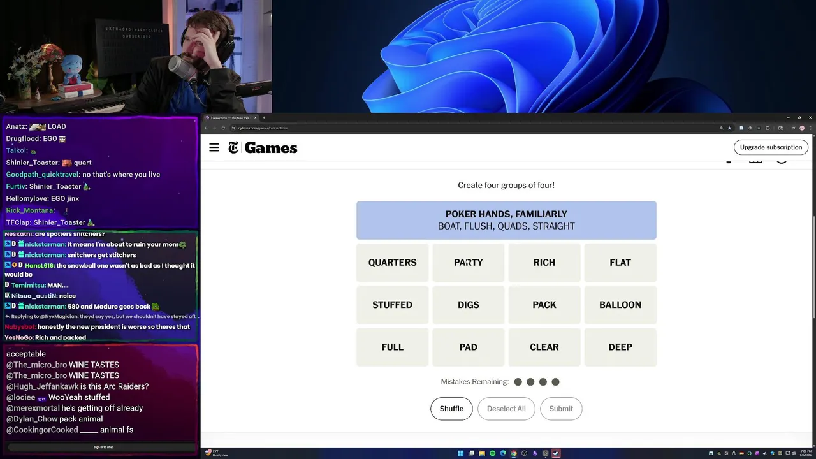Screen dimensions: 816x459
Task: Click the volume icon in the system tray
Action: tap(794, 453)
